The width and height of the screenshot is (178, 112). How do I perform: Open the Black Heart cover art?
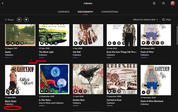pyautogui.click(x=20, y=80)
